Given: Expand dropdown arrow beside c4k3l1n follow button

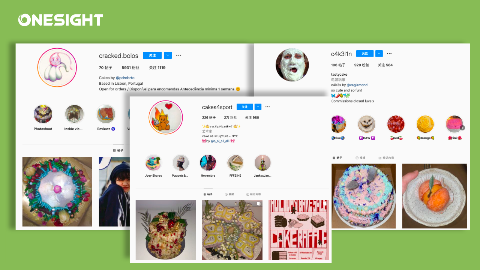Looking at the screenshot, I should coord(379,54).
